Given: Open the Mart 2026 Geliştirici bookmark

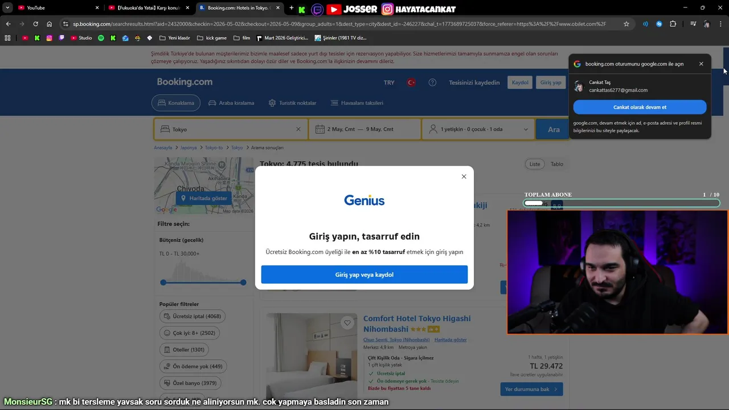Looking at the screenshot, I should tap(283, 38).
